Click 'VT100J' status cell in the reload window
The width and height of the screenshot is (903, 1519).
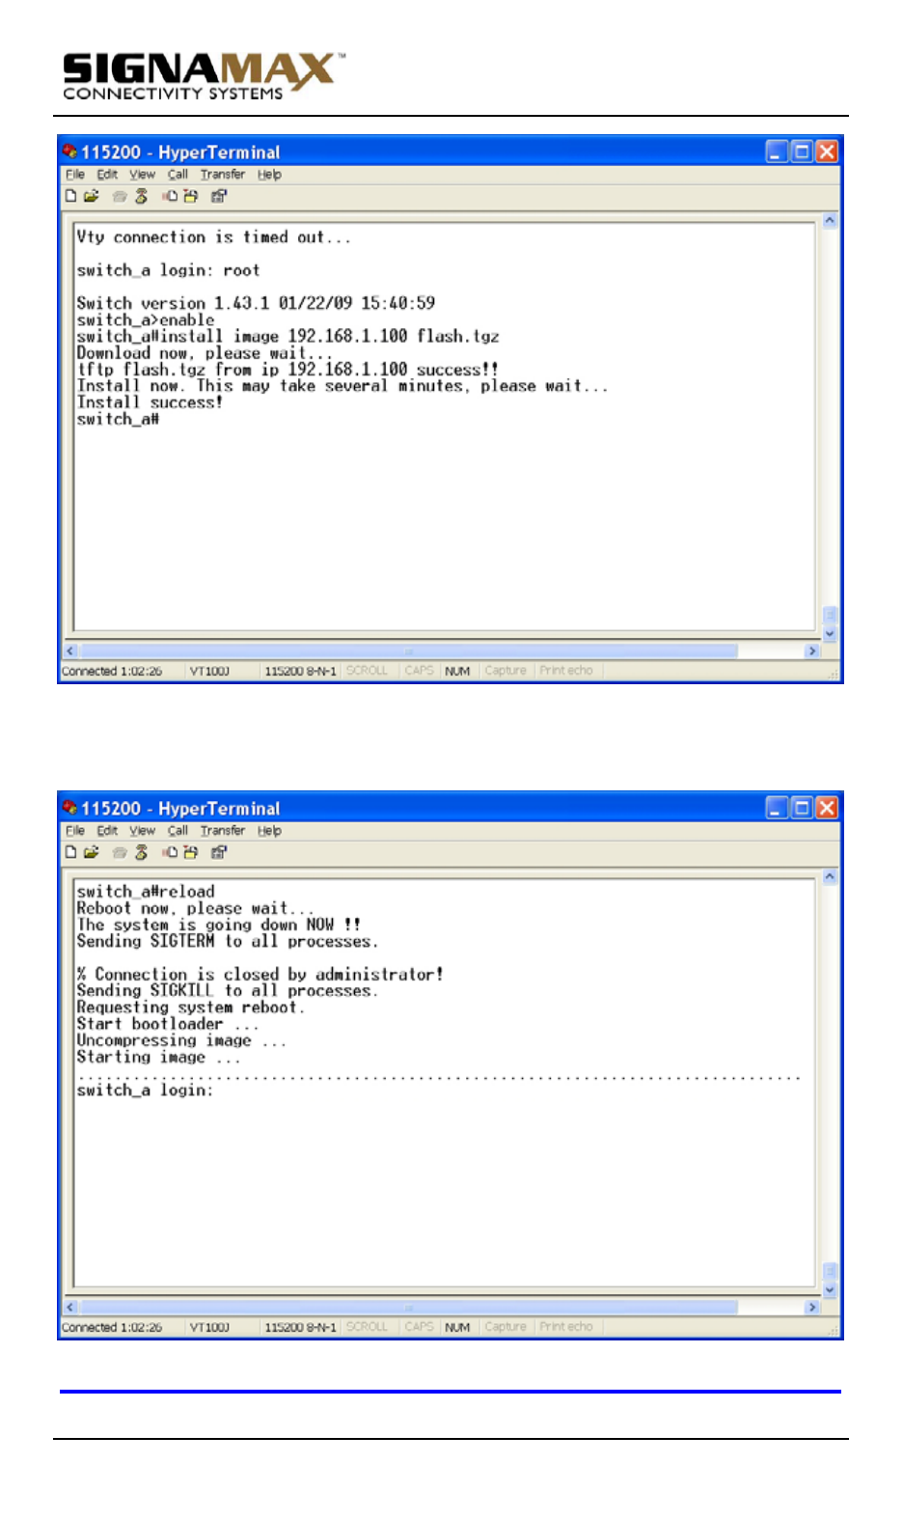tap(209, 1328)
